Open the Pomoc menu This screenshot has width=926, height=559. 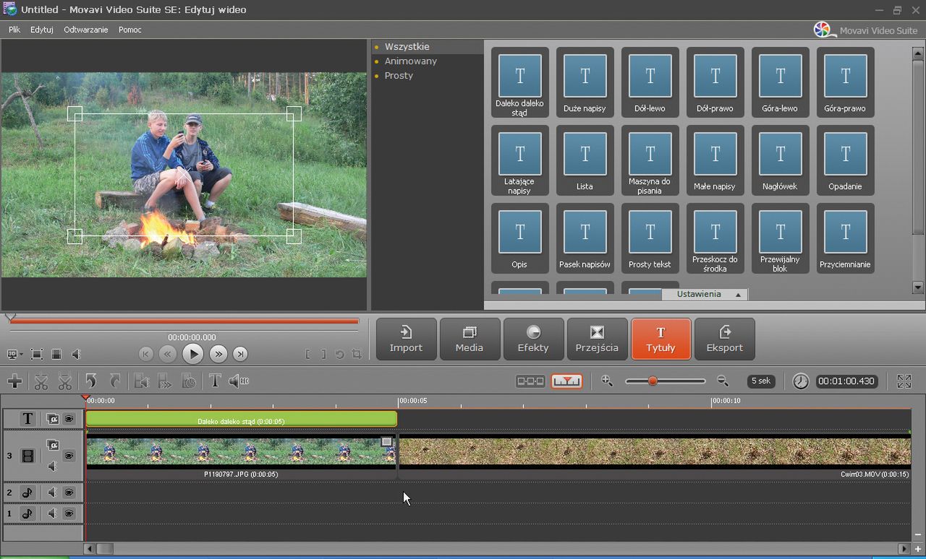[130, 30]
